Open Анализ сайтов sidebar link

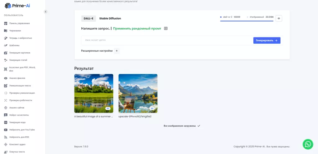pos(17,108)
